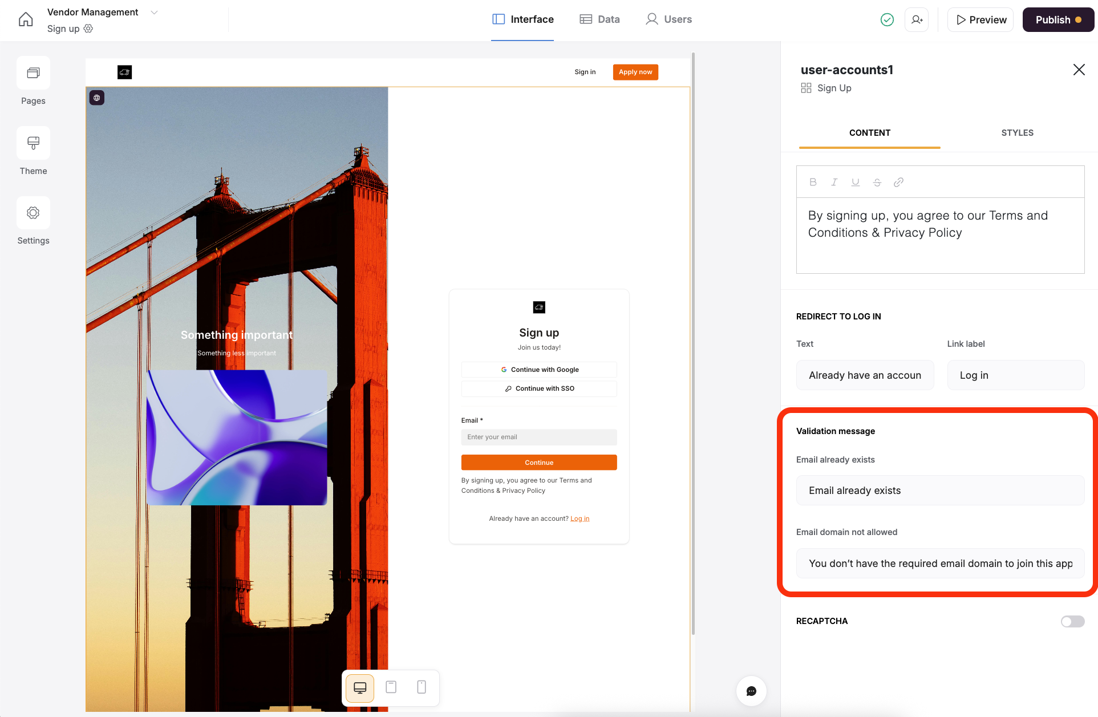This screenshot has height=717, width=1098.
Task: Click the strikethrough formatting icon
Action: [877, 182]
